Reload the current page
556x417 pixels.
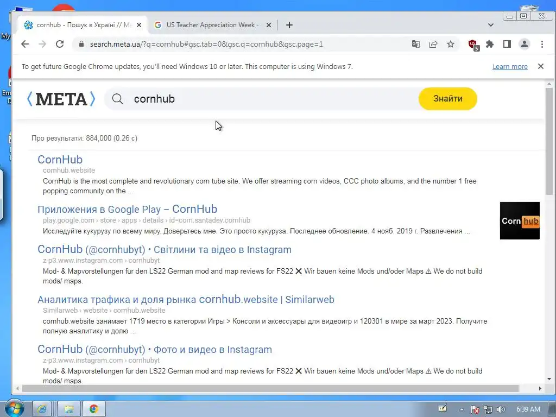(60, 44)
